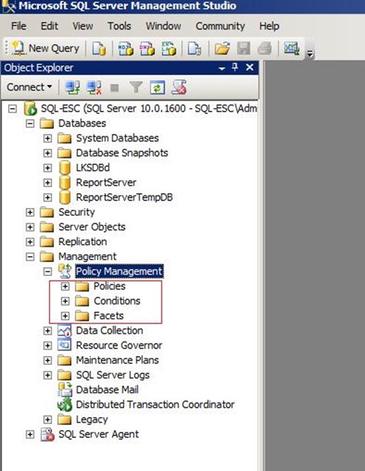Click the Filter funnel icon
Screen dimensions: 365x471
(x=136, y=87)
